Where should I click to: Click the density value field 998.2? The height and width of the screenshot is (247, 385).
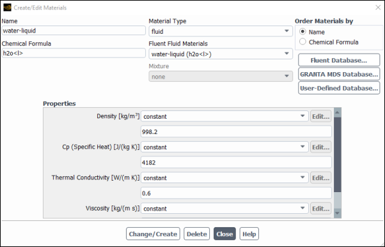pos(236,131)
